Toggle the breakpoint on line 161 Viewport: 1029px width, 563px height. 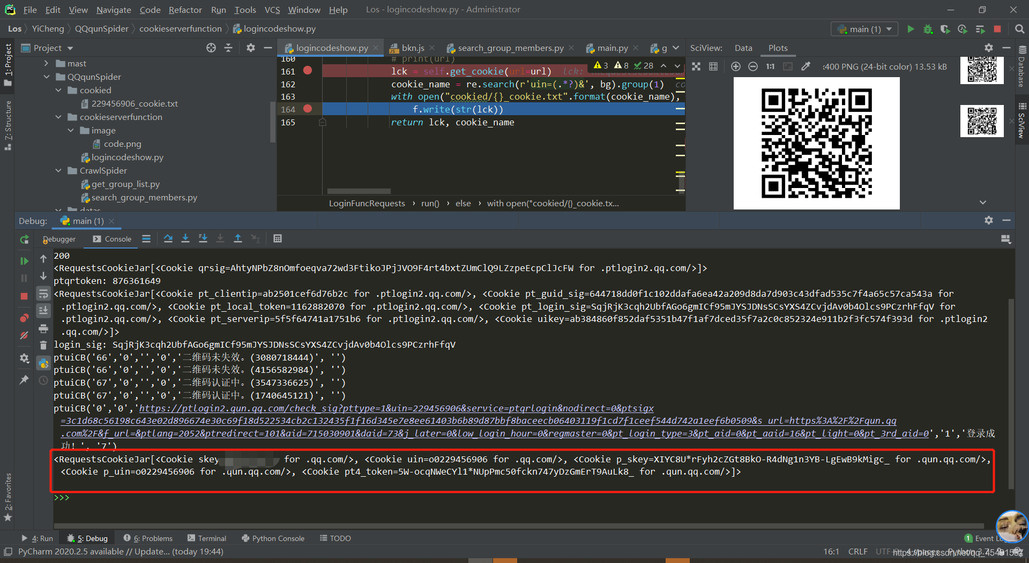point(308,70)
